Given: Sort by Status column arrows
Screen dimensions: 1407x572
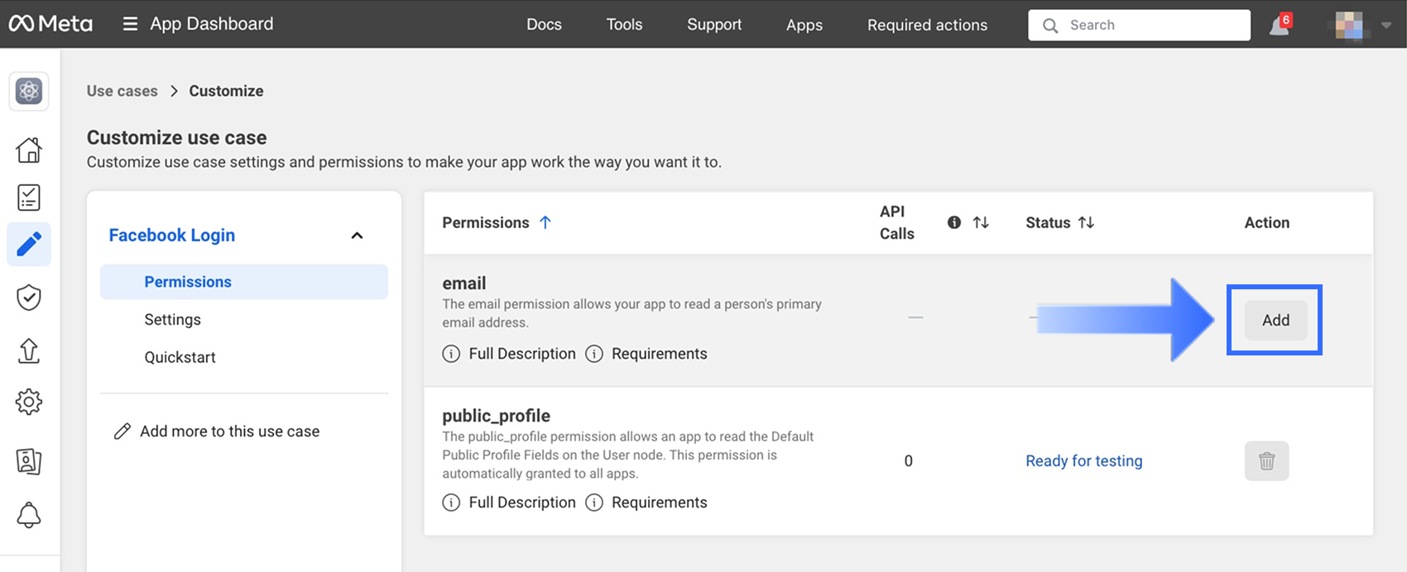Looking at the screenshot, I should 1086,222.
